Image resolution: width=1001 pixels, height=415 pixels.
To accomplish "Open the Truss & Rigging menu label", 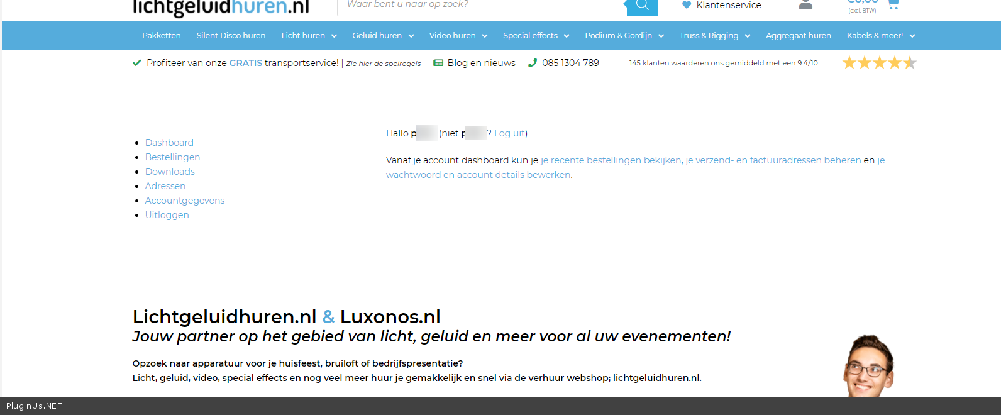I will click(x=709, y=36).
